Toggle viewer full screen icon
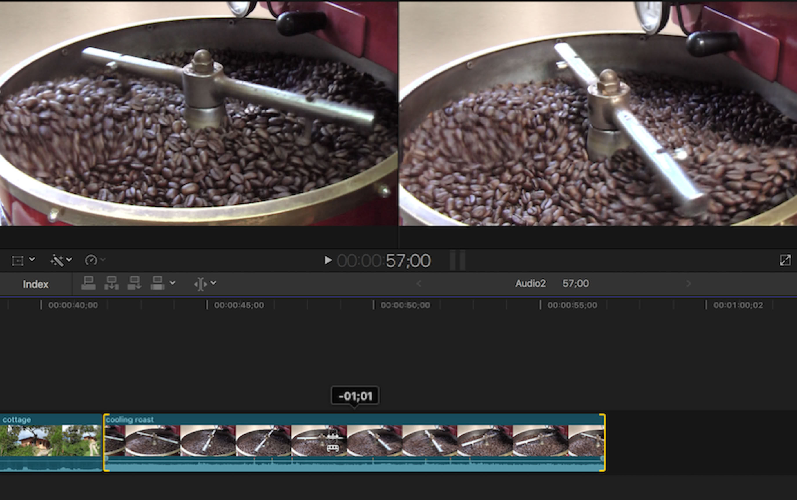The width and height of the screenshot is (797, 500). click(785, 260)
